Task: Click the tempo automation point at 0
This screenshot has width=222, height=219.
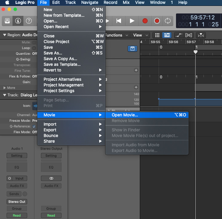Action: tap(159, 99)
